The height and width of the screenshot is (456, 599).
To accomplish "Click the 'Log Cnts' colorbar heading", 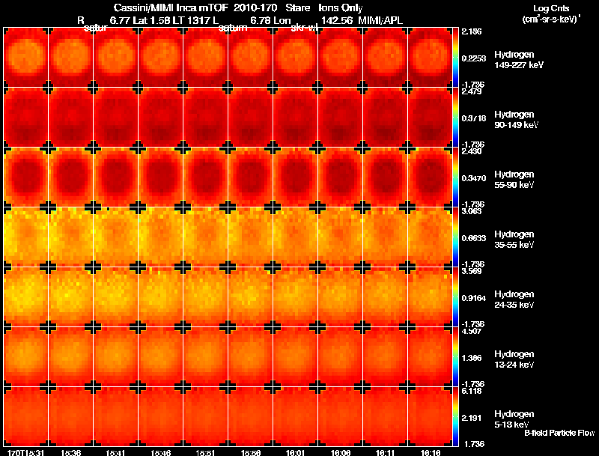I will pos(551,8).
